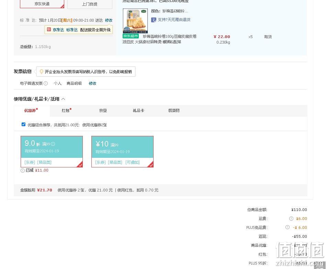The height and width of the screenshot is (269, 327).
Task: Click the green 京东超市 badge
Action: (131, 36)
